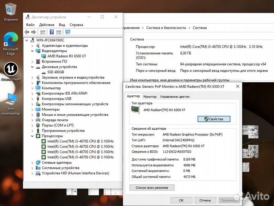The width and height of the screenshot is (274, 206).
Task: Click Отмена in the properties dialog
Action: (x=205, y=200)
